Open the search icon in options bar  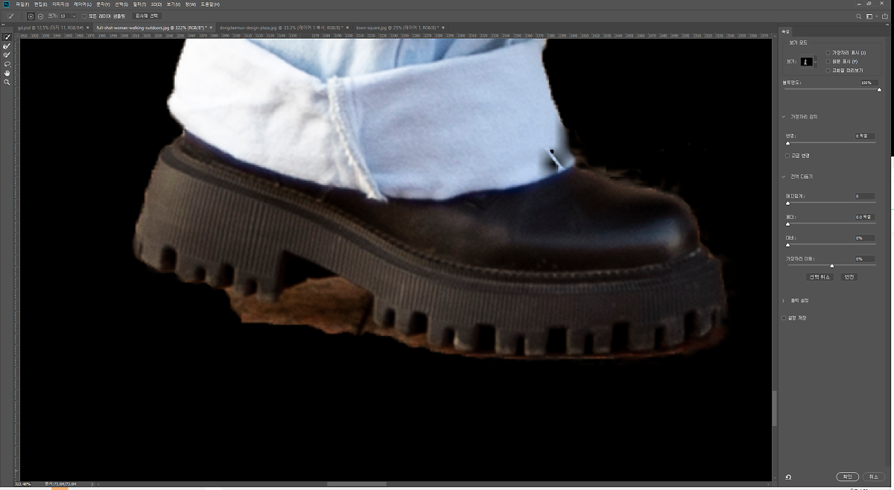tap(858, 16)
